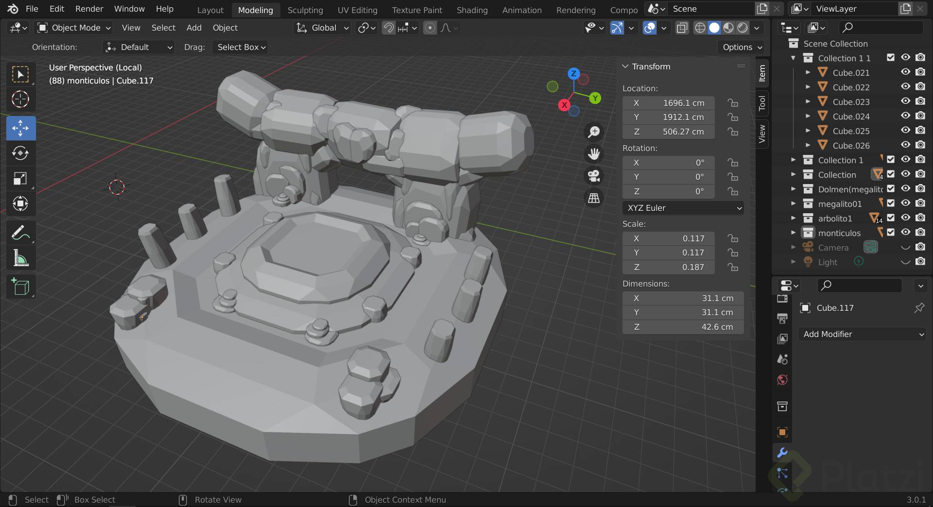Open the Modifier properties wrench tab
The width and height of the screenshot is (933, 507).
(x=782, y=453)
